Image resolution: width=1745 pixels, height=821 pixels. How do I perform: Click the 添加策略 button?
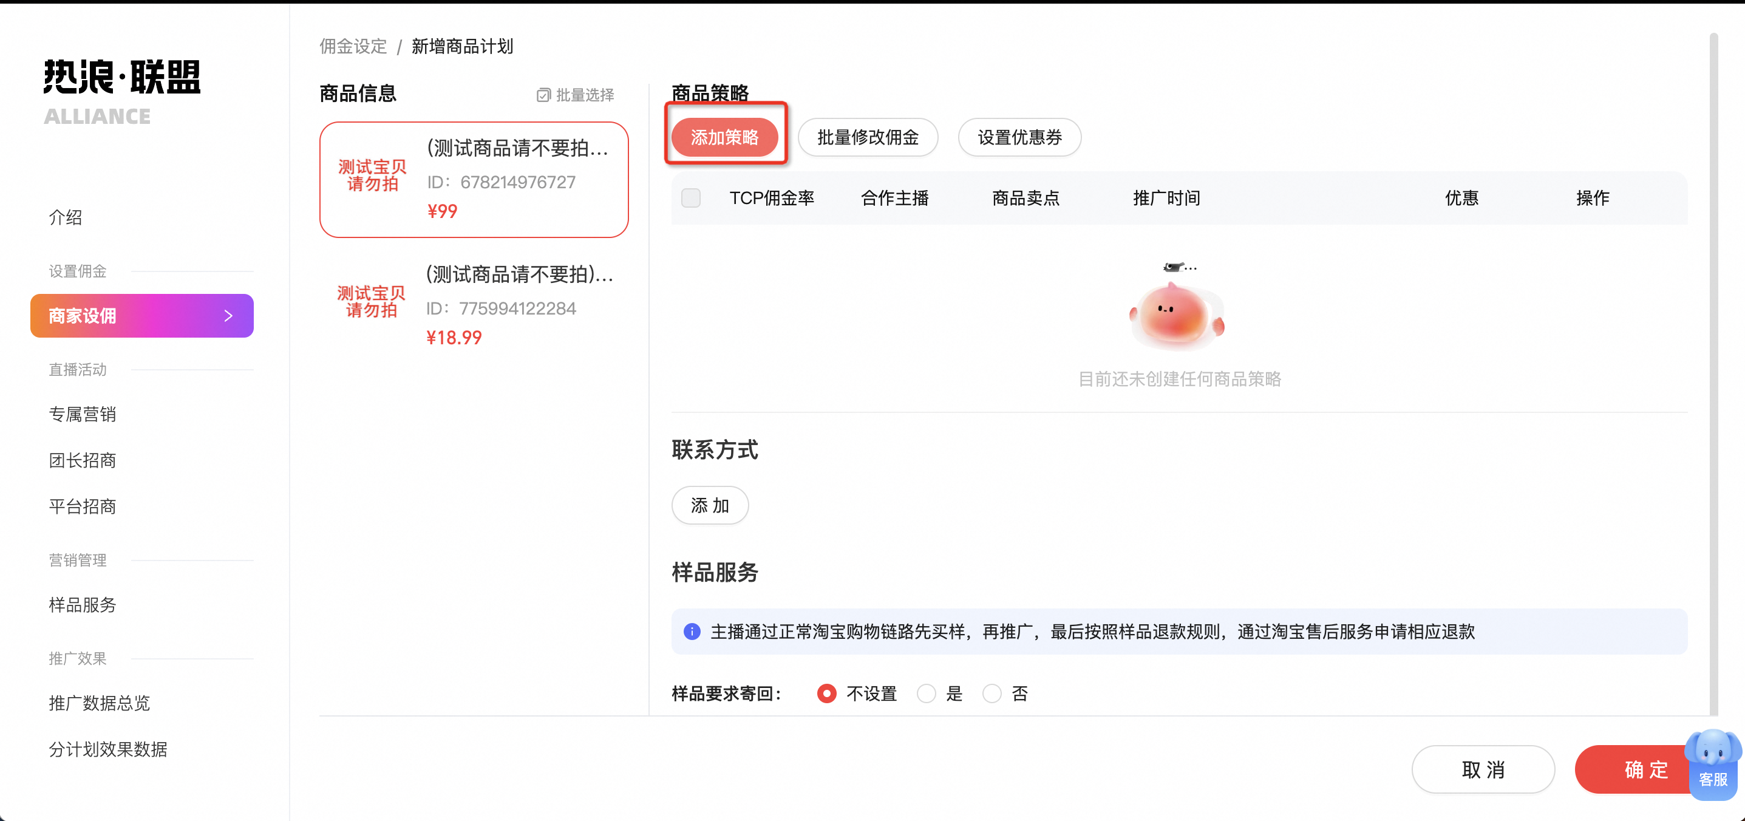pyautogui.click(x=725, y=137)
